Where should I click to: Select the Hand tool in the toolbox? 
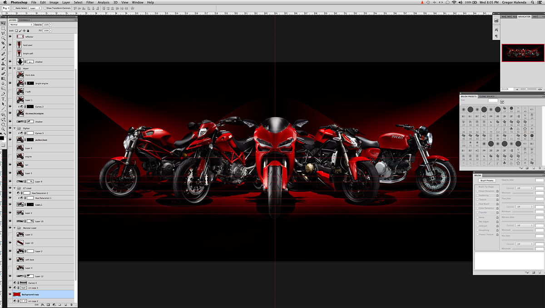coord(3,124)
